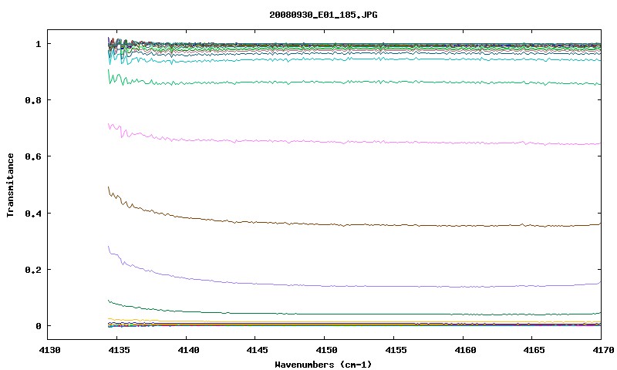Viewport: 617px width, 370px height.
Task: Click the y-axis tick label 1
Action: tap(38, 44)
